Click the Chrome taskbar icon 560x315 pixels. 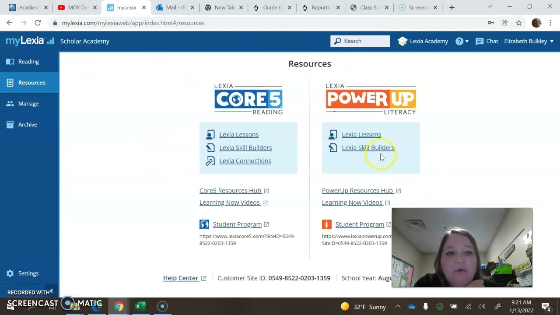[119, 306]
